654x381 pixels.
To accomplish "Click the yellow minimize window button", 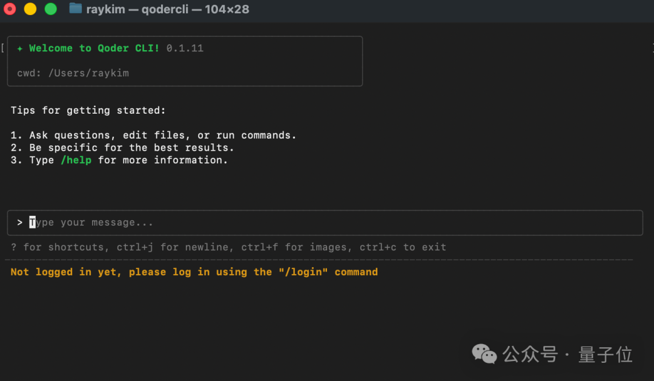I will (x=30, y=9).
